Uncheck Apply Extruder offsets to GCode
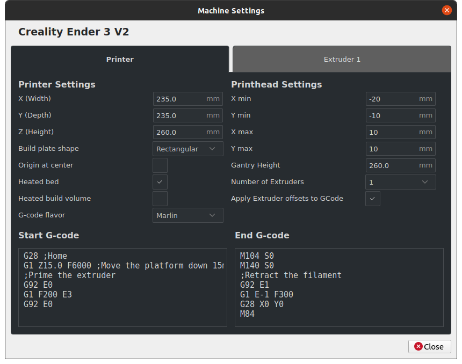This screenshot has height=364, width=462. pyautogui.click(x=373, y=199)
